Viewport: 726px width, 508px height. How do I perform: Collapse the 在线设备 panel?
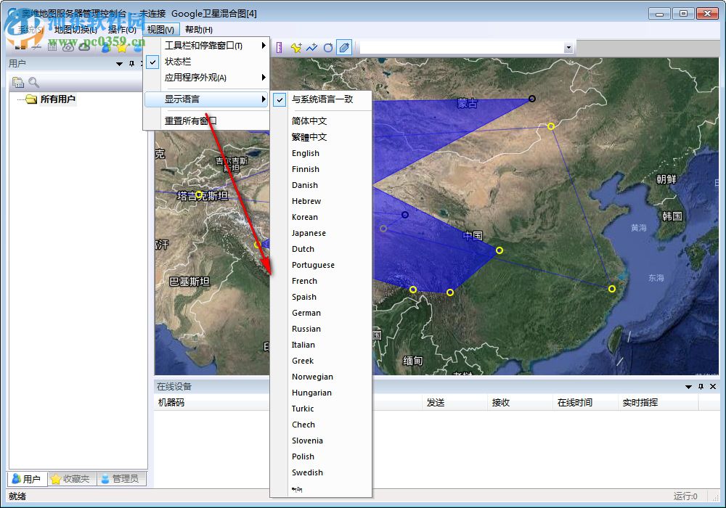(688, 387)
